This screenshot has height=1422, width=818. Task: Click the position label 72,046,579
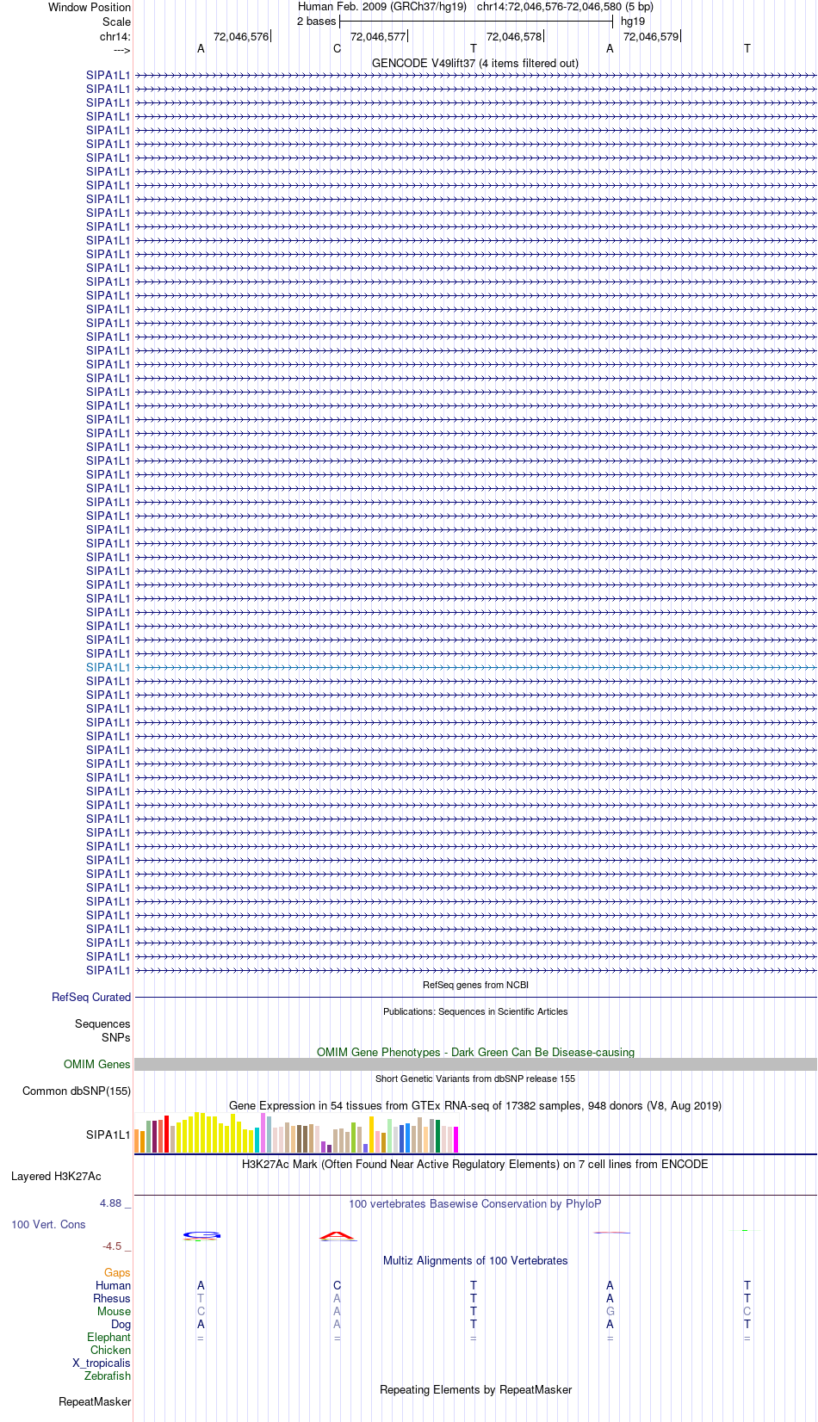(651, 36)
